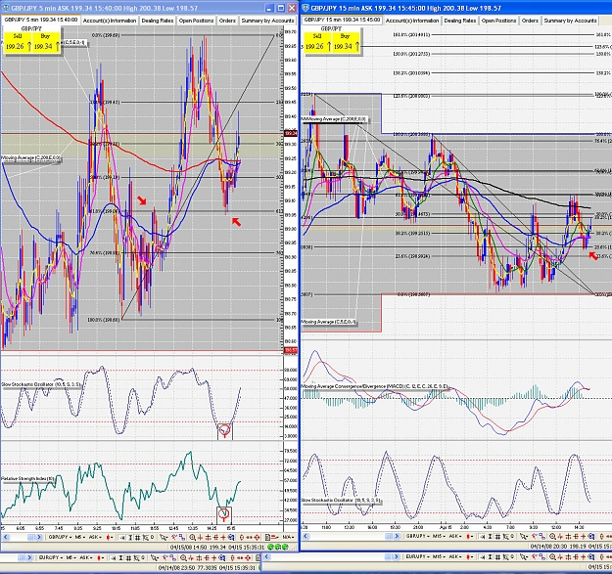Select pointer cursor in left EUR/JPY M5 toolbar
The height and width of the screenshot is (574, 612).
[154, 558]
